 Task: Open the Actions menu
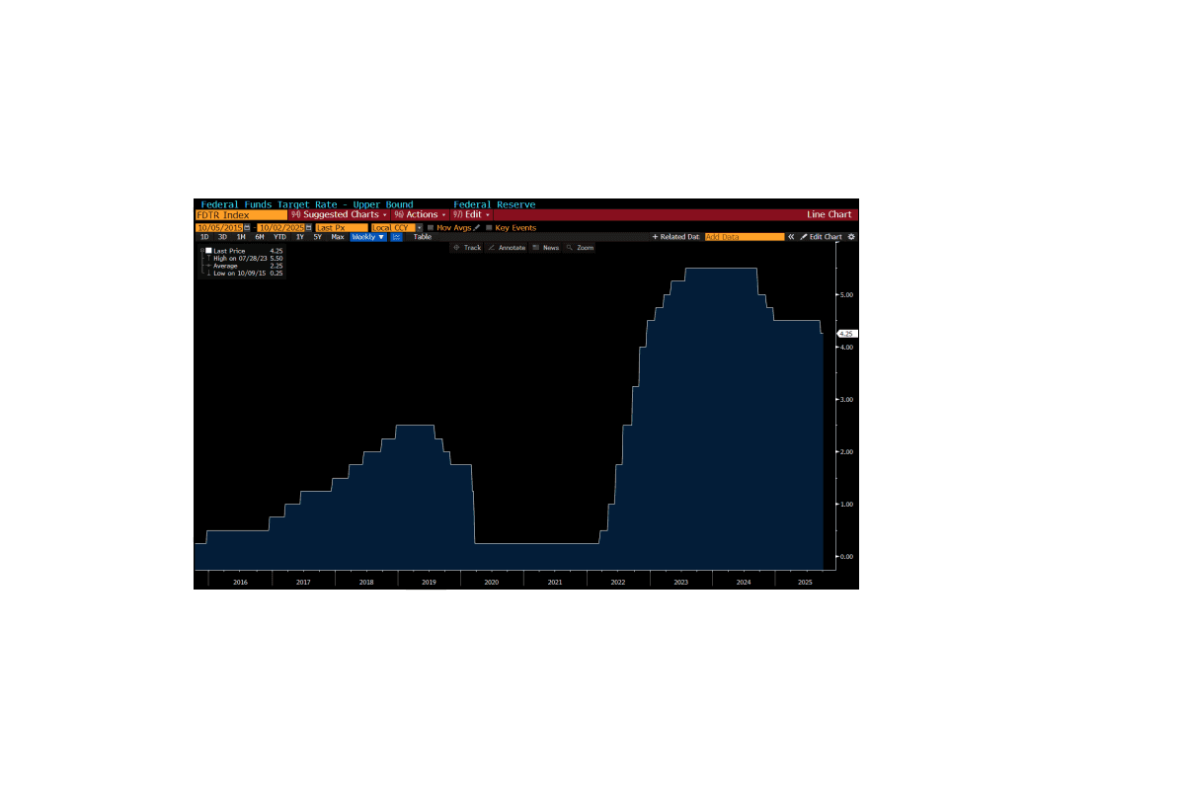(421, 214)
